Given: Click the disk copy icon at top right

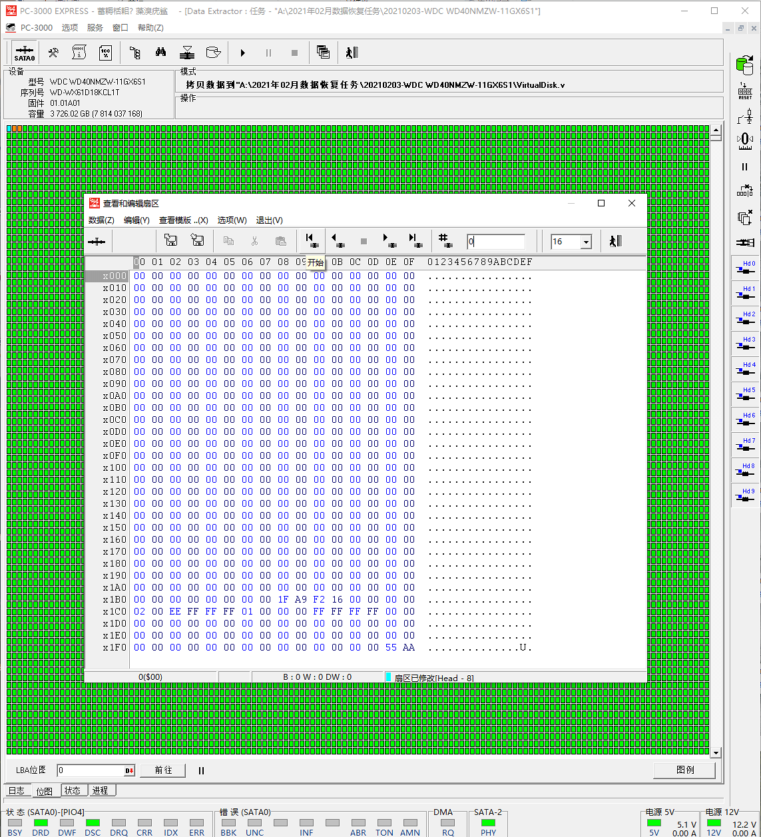Looking at the screenshot, I should pos(744,65).
